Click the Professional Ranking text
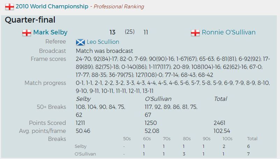 [x=119, y=7]
